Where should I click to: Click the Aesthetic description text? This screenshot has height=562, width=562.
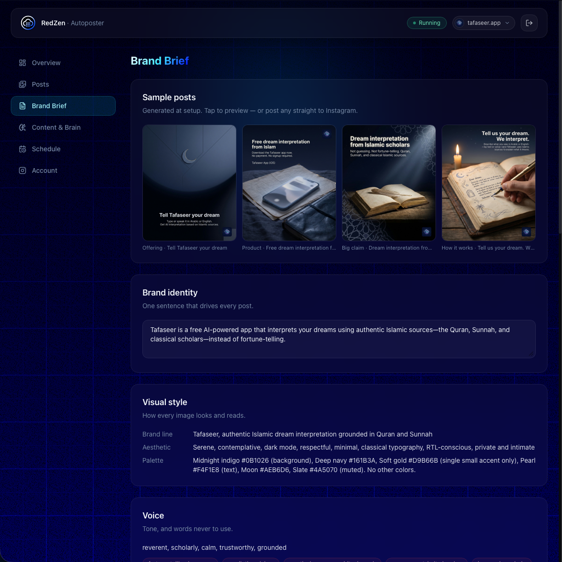coord(363,447)
